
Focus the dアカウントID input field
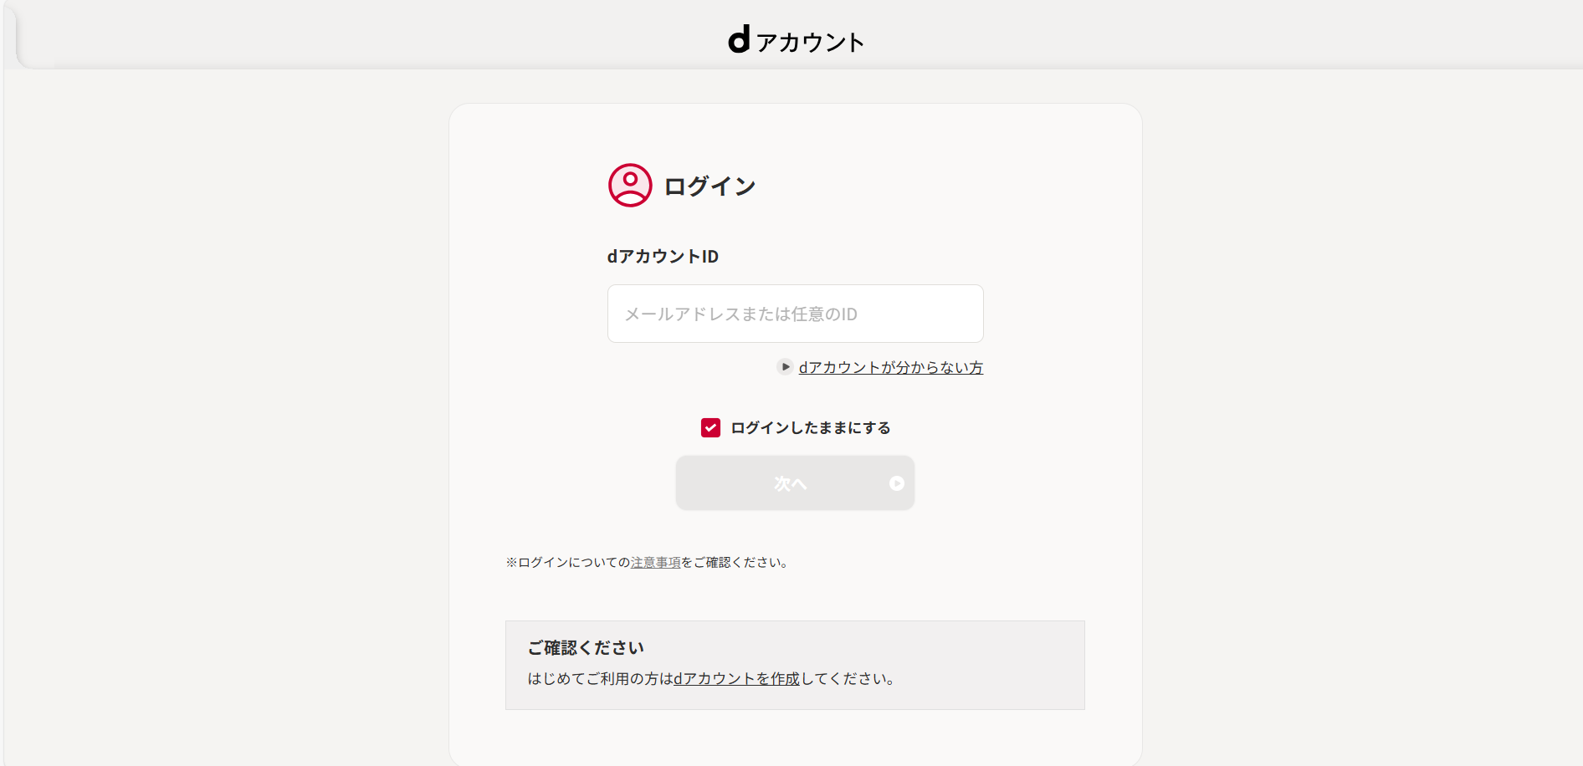point(795,314)
